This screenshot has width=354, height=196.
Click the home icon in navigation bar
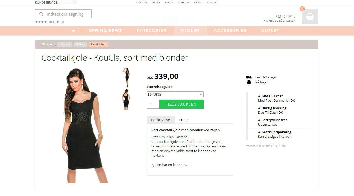[x=74, y=31]
